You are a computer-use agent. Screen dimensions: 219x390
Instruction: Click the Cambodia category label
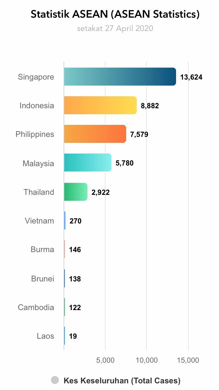point(36,307)
